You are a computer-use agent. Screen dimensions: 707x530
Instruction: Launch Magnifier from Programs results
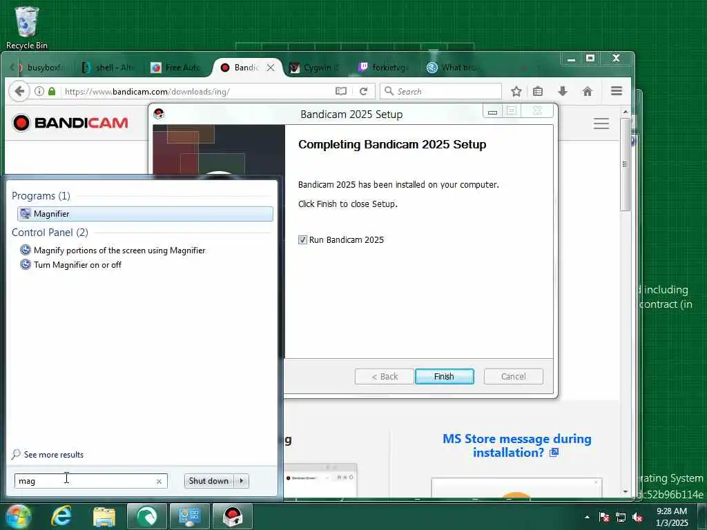(x=145, y=214)
